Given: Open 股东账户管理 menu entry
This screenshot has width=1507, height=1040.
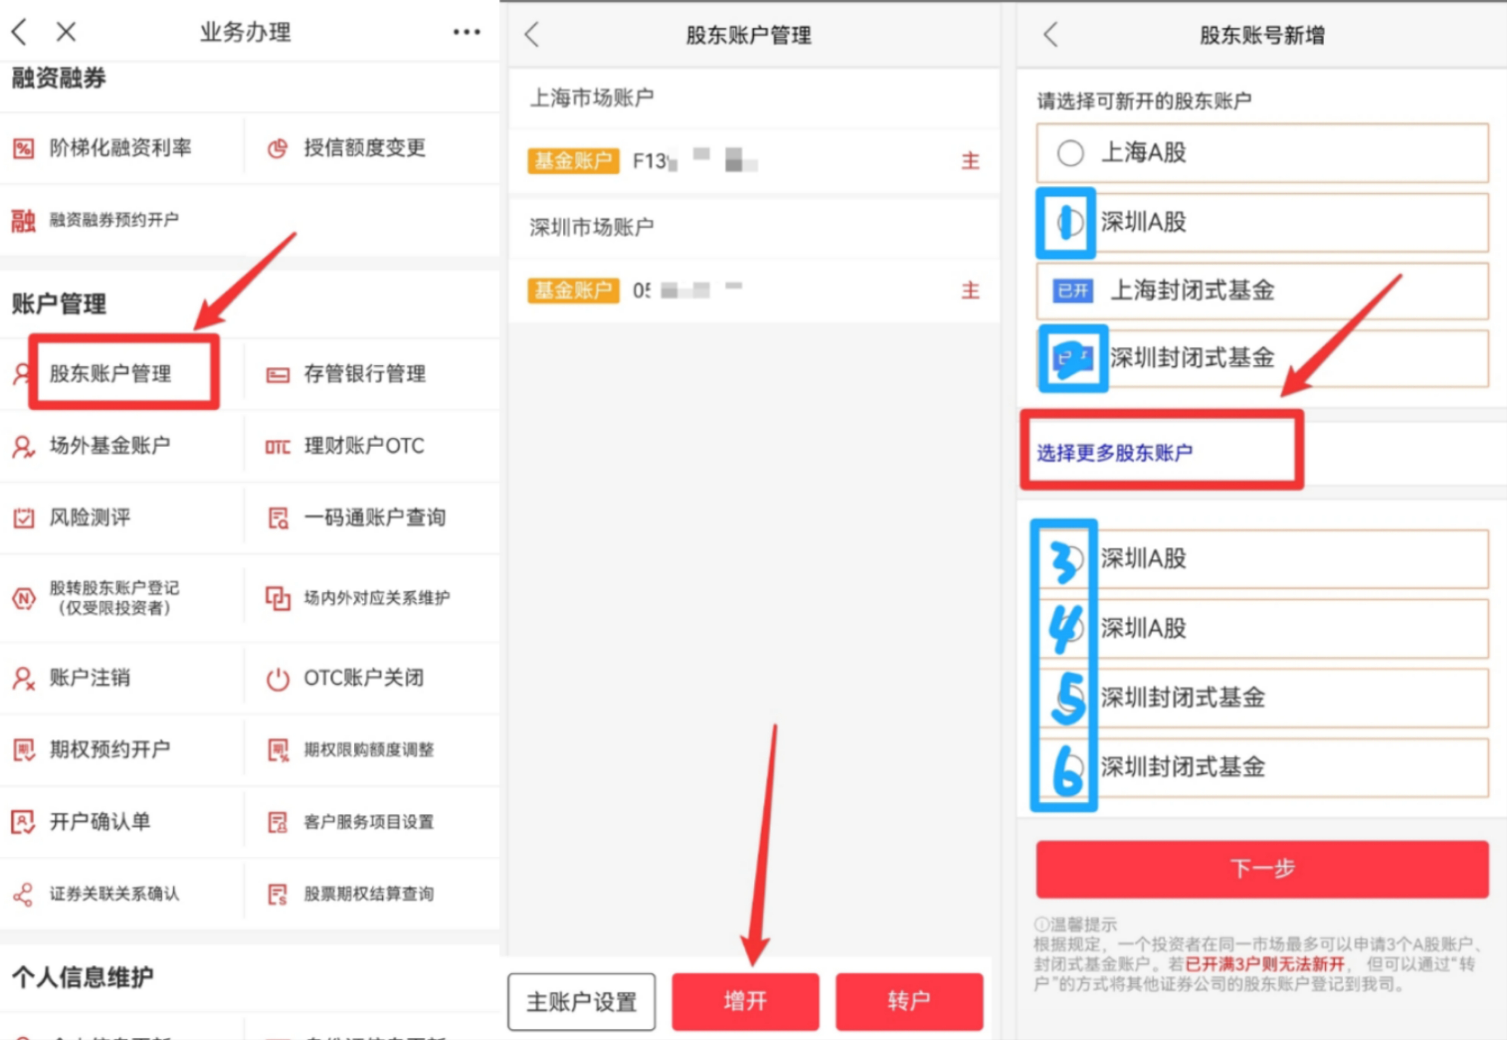Looking at the screenshot, I should pos(111,374).
